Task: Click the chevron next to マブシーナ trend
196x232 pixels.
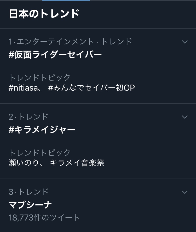Action: pyautogui.click(x=185, y=192)
